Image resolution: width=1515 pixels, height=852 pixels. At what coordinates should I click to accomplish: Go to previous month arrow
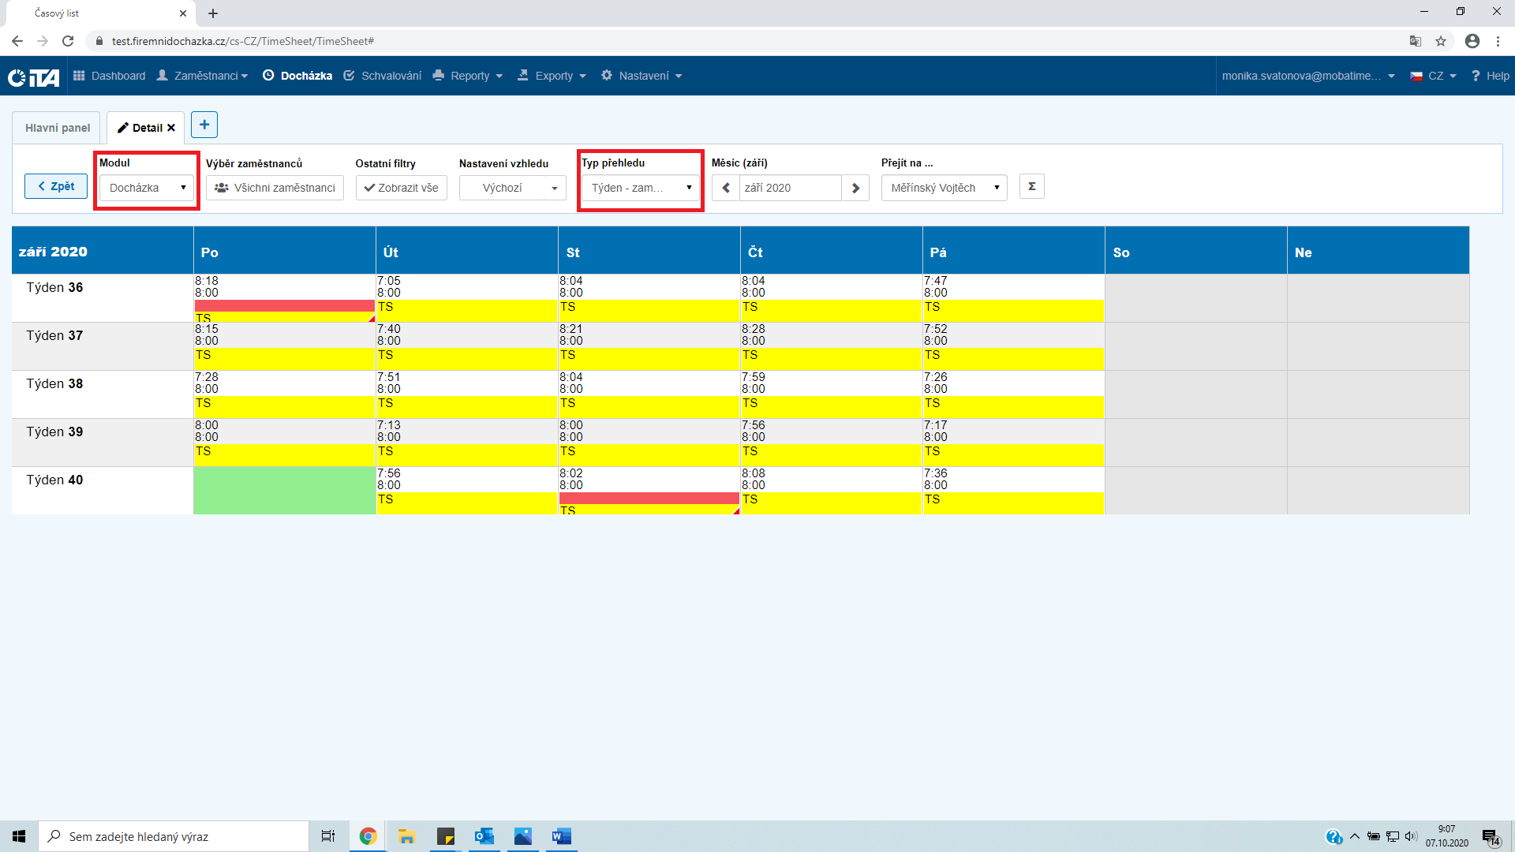coord(726,188)
